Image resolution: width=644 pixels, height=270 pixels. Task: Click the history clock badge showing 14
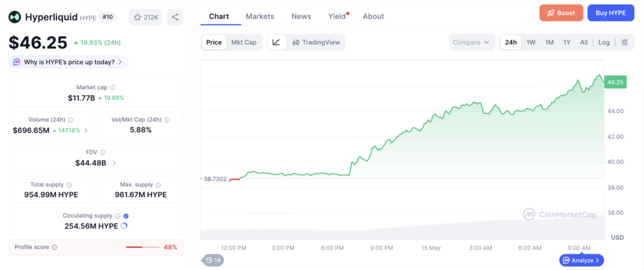pos(213,260)
